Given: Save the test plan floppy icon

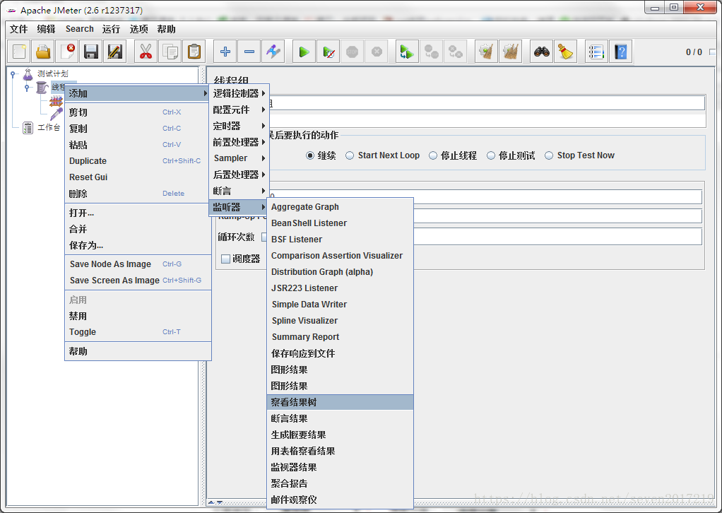Looking at the screenshot, I should (91, 52).
